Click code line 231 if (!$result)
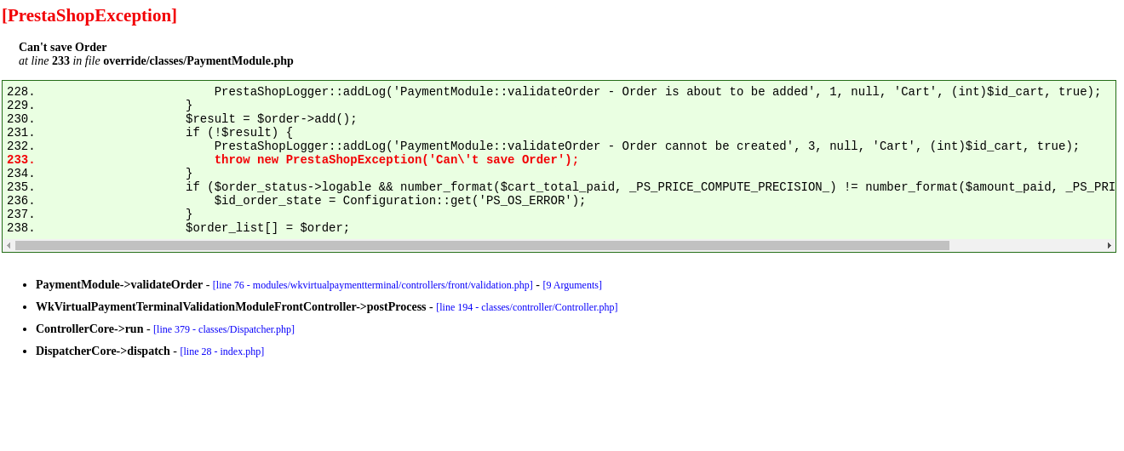The image size is (1124, 451). (x=238, y=133)
